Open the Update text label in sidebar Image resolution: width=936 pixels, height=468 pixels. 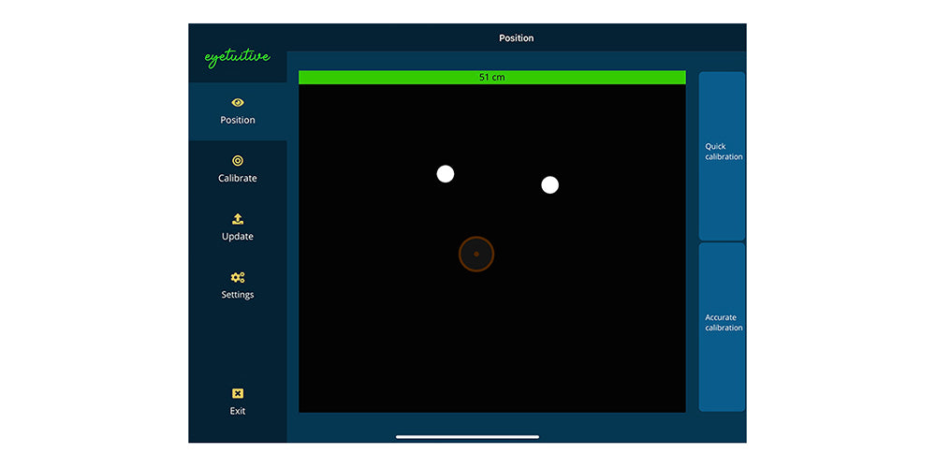(238, 237)
